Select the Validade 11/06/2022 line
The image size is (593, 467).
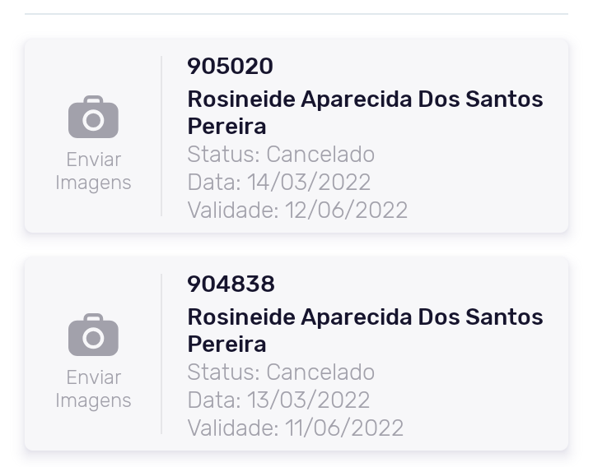point(295,428)
